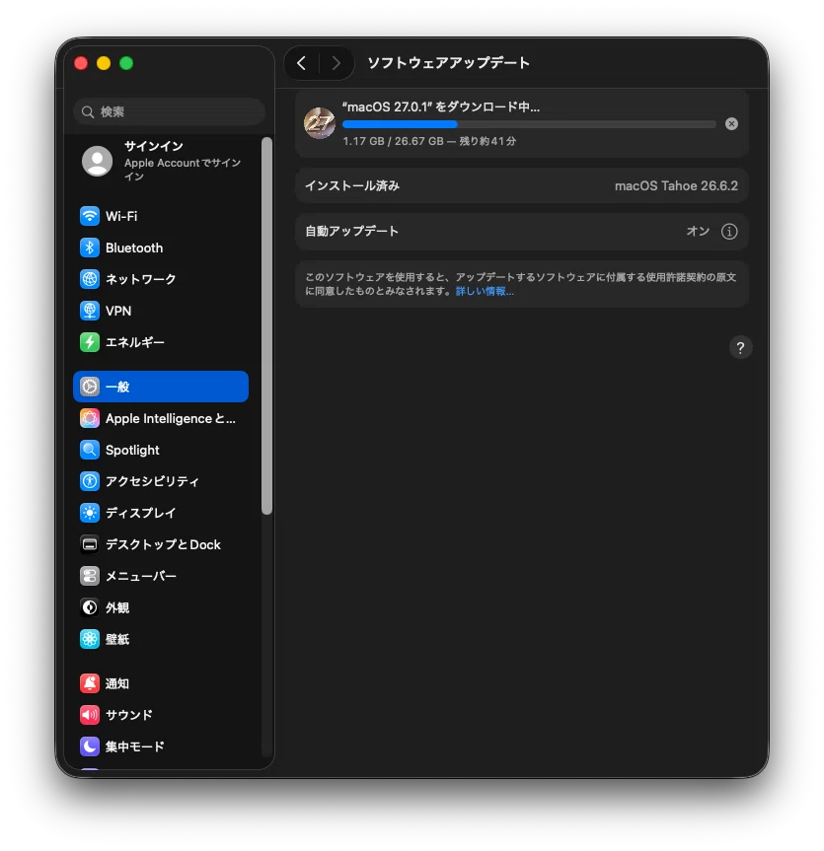Go back with the left chevron
Image resolution: width=824 pixels, height=851 pixels.
pos(301,63)
